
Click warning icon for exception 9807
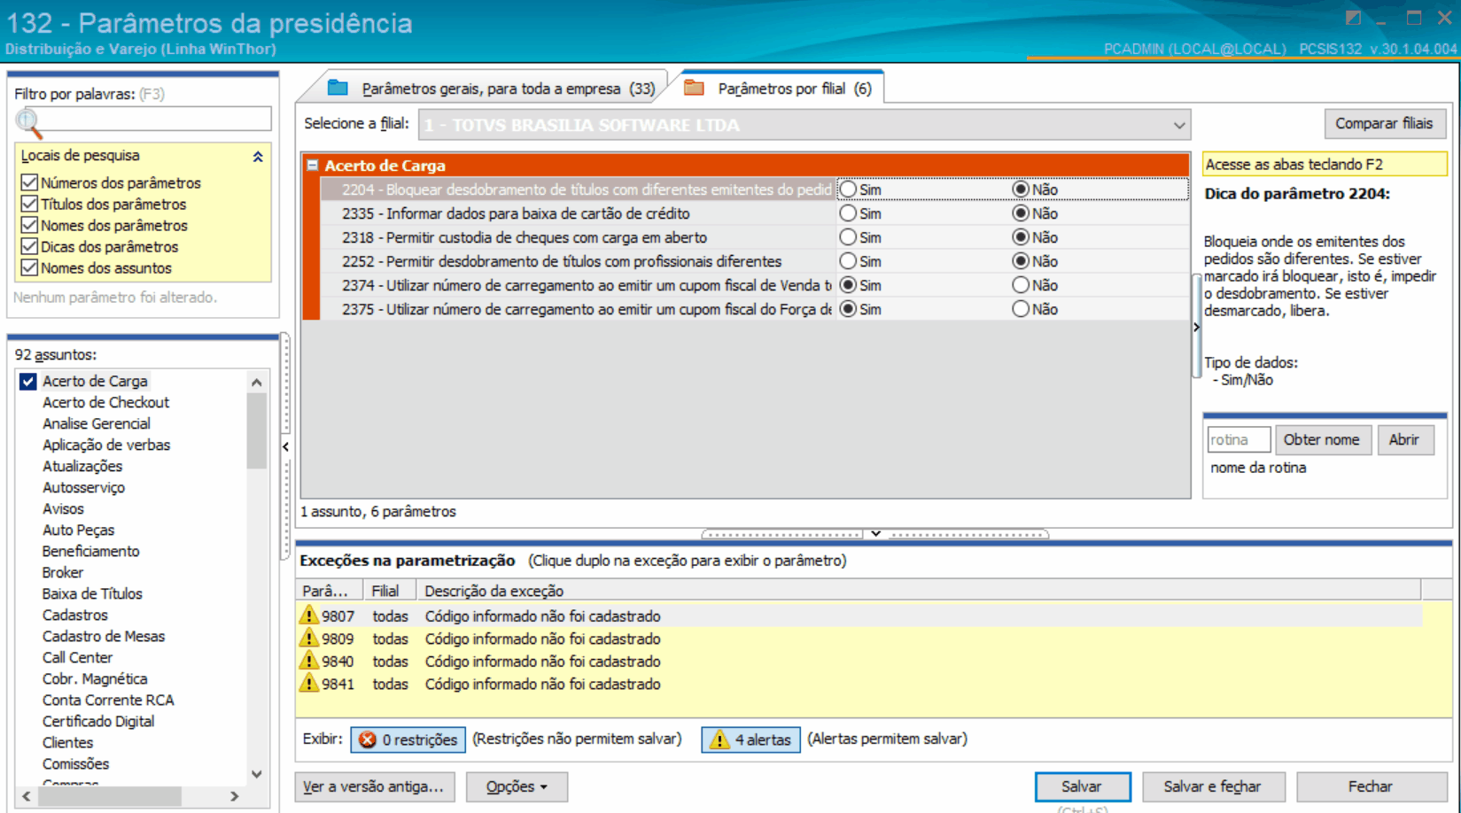[308, 615]
